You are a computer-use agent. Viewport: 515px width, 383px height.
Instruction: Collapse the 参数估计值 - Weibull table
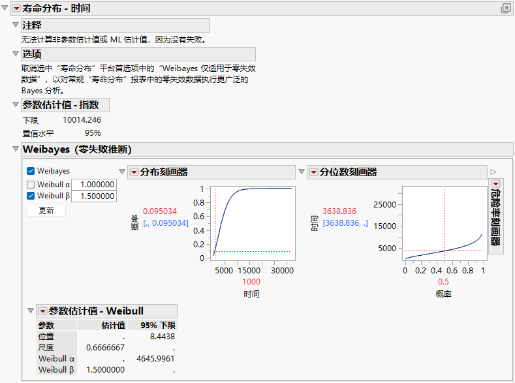(x=31, y=311)
